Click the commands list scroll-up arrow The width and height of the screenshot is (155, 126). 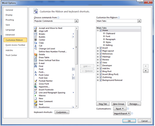(x=76, y=28)
